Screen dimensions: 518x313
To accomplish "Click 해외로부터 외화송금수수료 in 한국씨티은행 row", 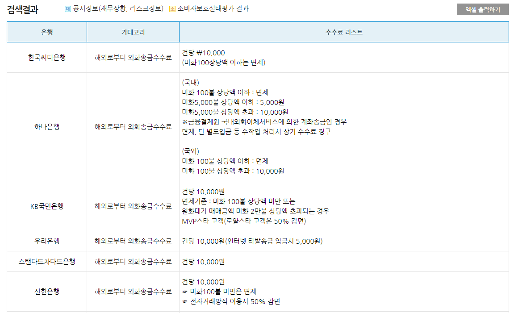I will click(133, 58).
